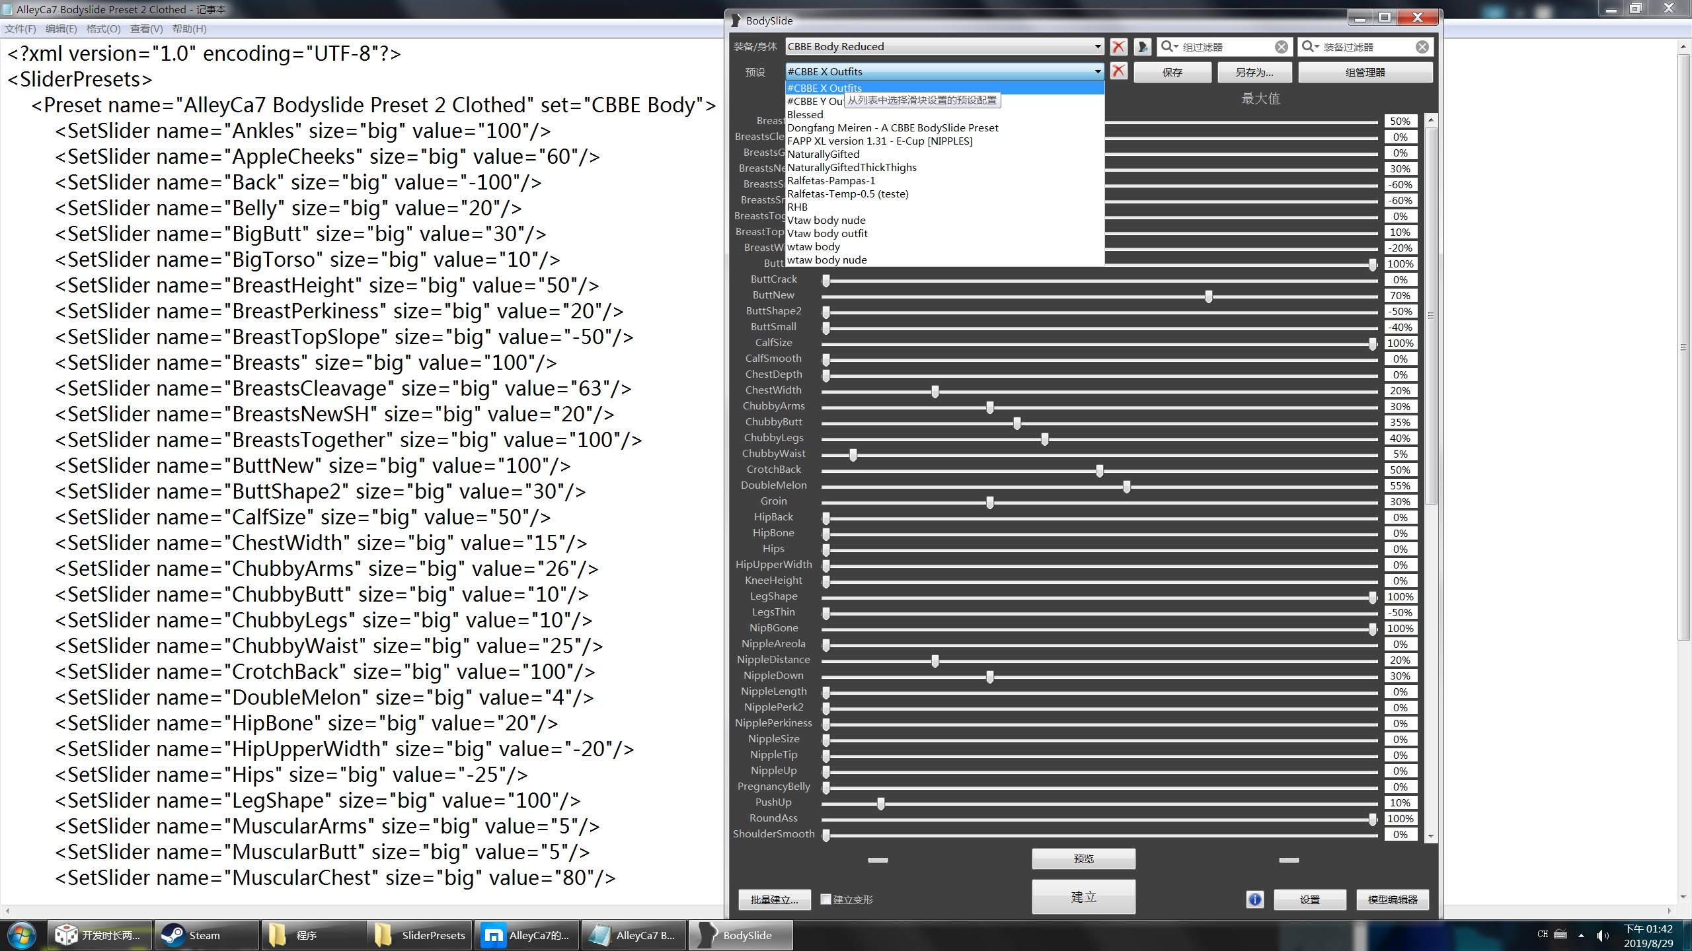Delete the selected outfit with the red X beside CBBE Body Reduced

point(1118,47)
